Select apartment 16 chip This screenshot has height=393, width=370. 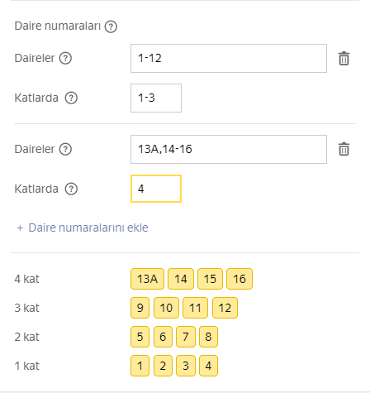pyautogui.click(x=240, y=279)
